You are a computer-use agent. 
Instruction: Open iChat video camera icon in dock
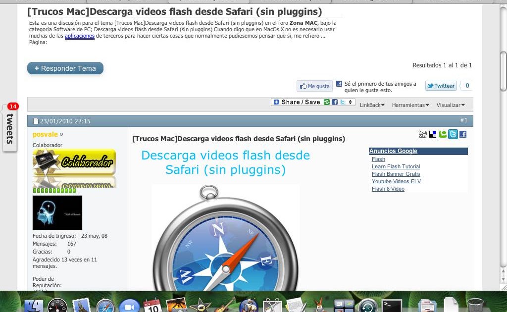[129, 306]
